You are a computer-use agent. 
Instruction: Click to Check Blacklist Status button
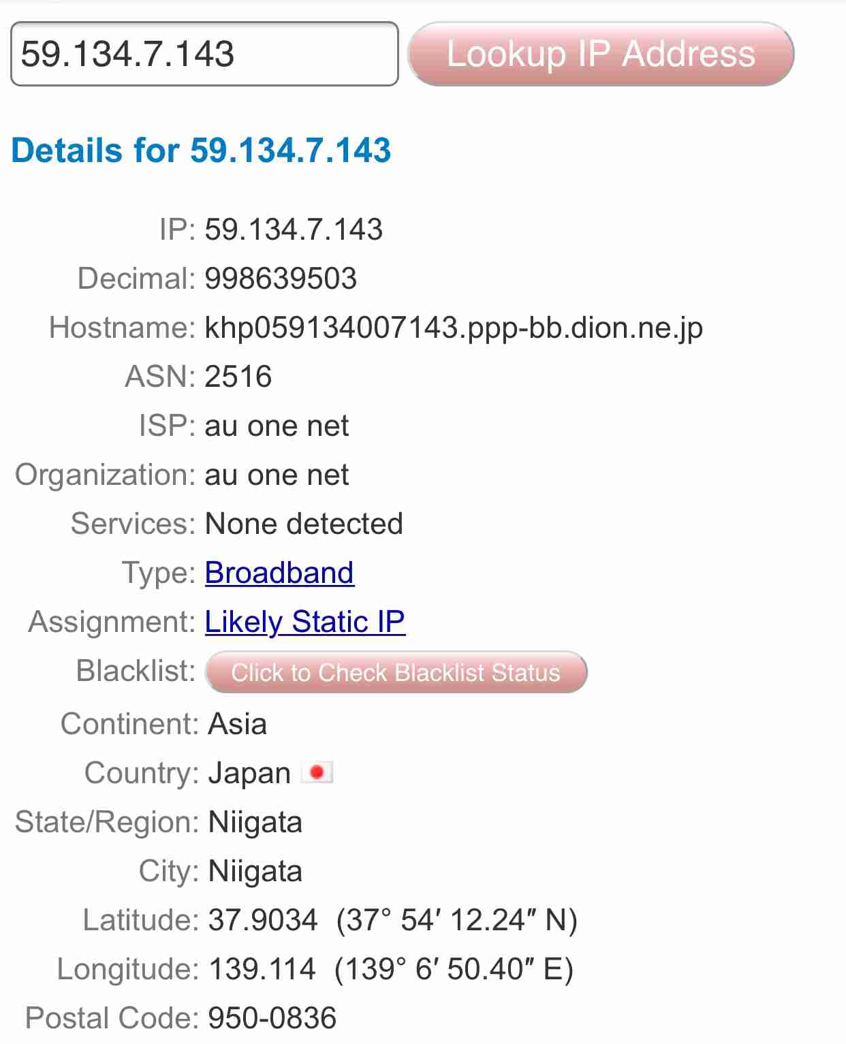pyautogui.click(x=396, y=672)
